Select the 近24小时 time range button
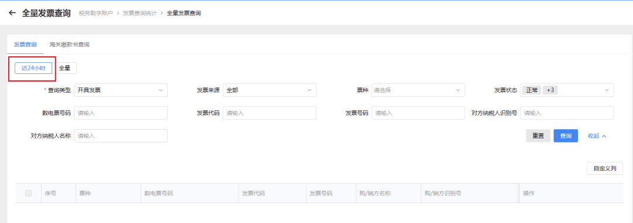This screenshot has width=633, height=223. coord(33,68)
